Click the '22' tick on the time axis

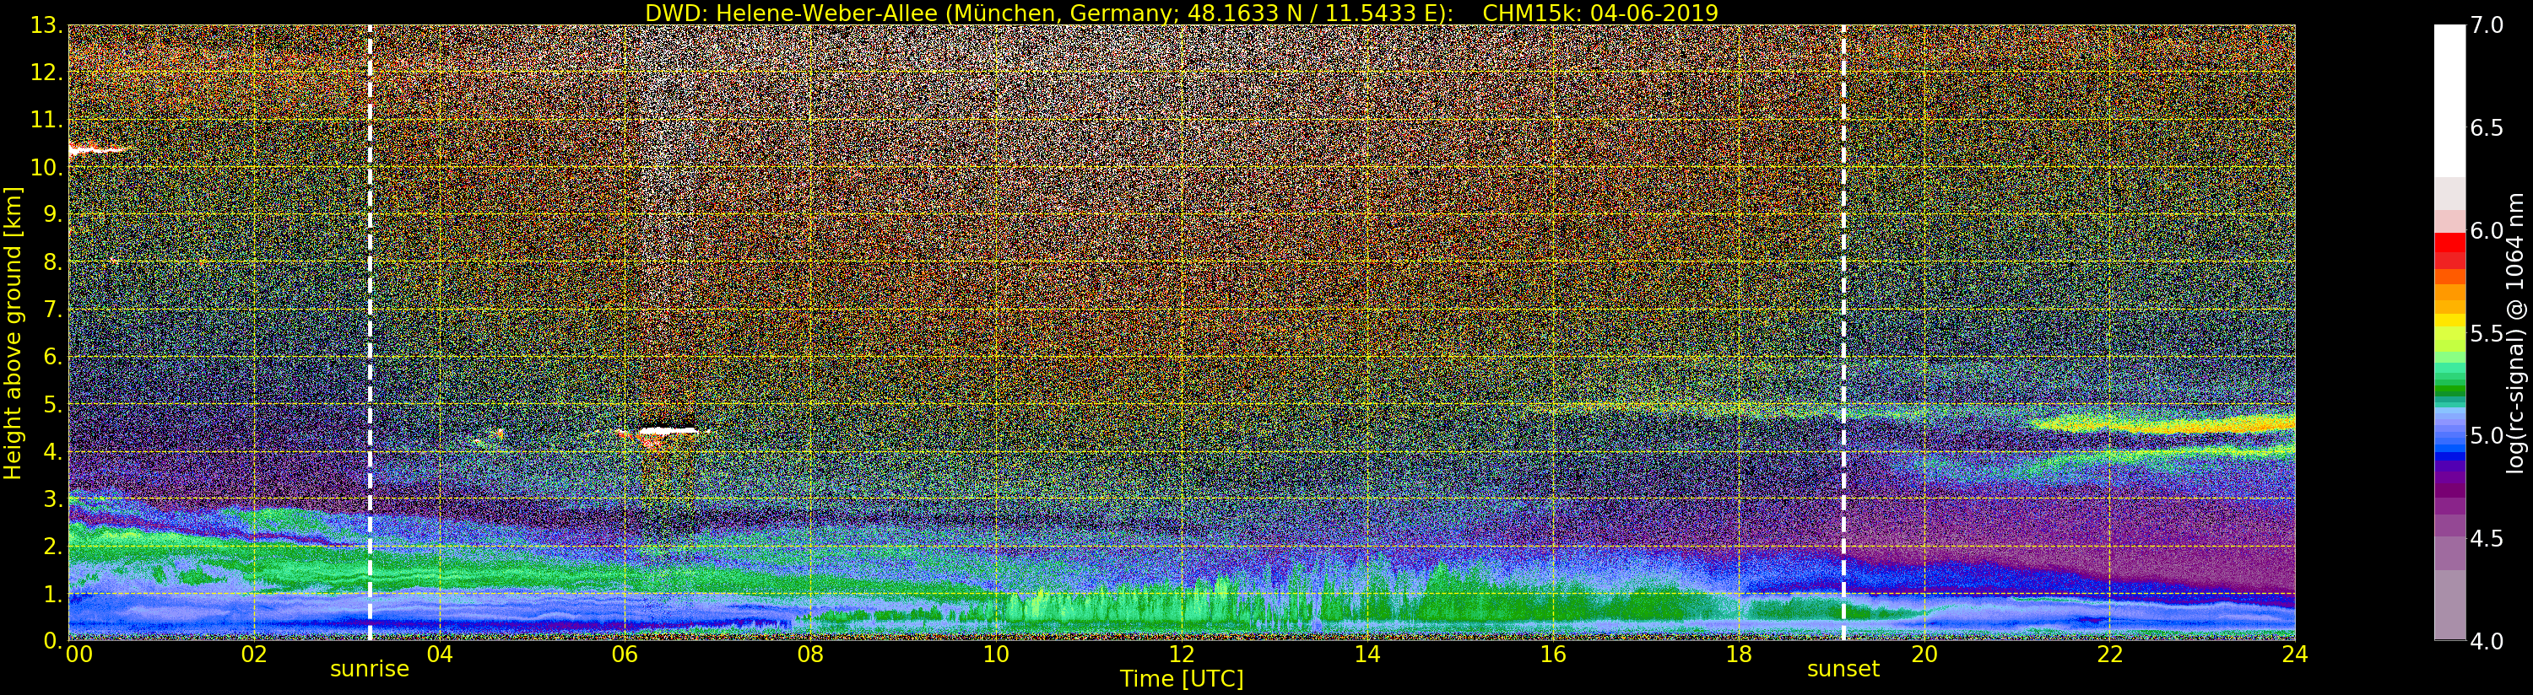[x=2109, y=654]
